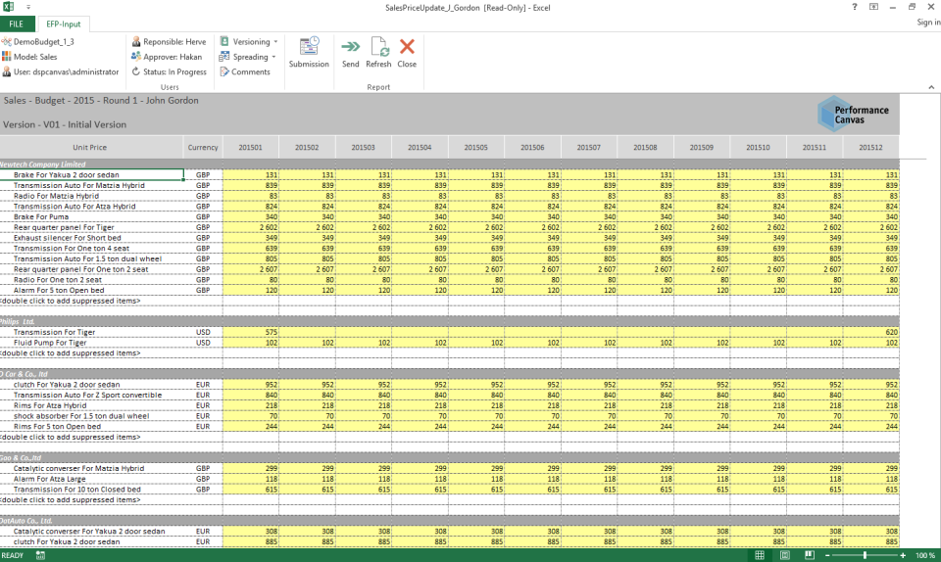
Task: Click the Submission icon in the ribbon
Action: point(309,47)
